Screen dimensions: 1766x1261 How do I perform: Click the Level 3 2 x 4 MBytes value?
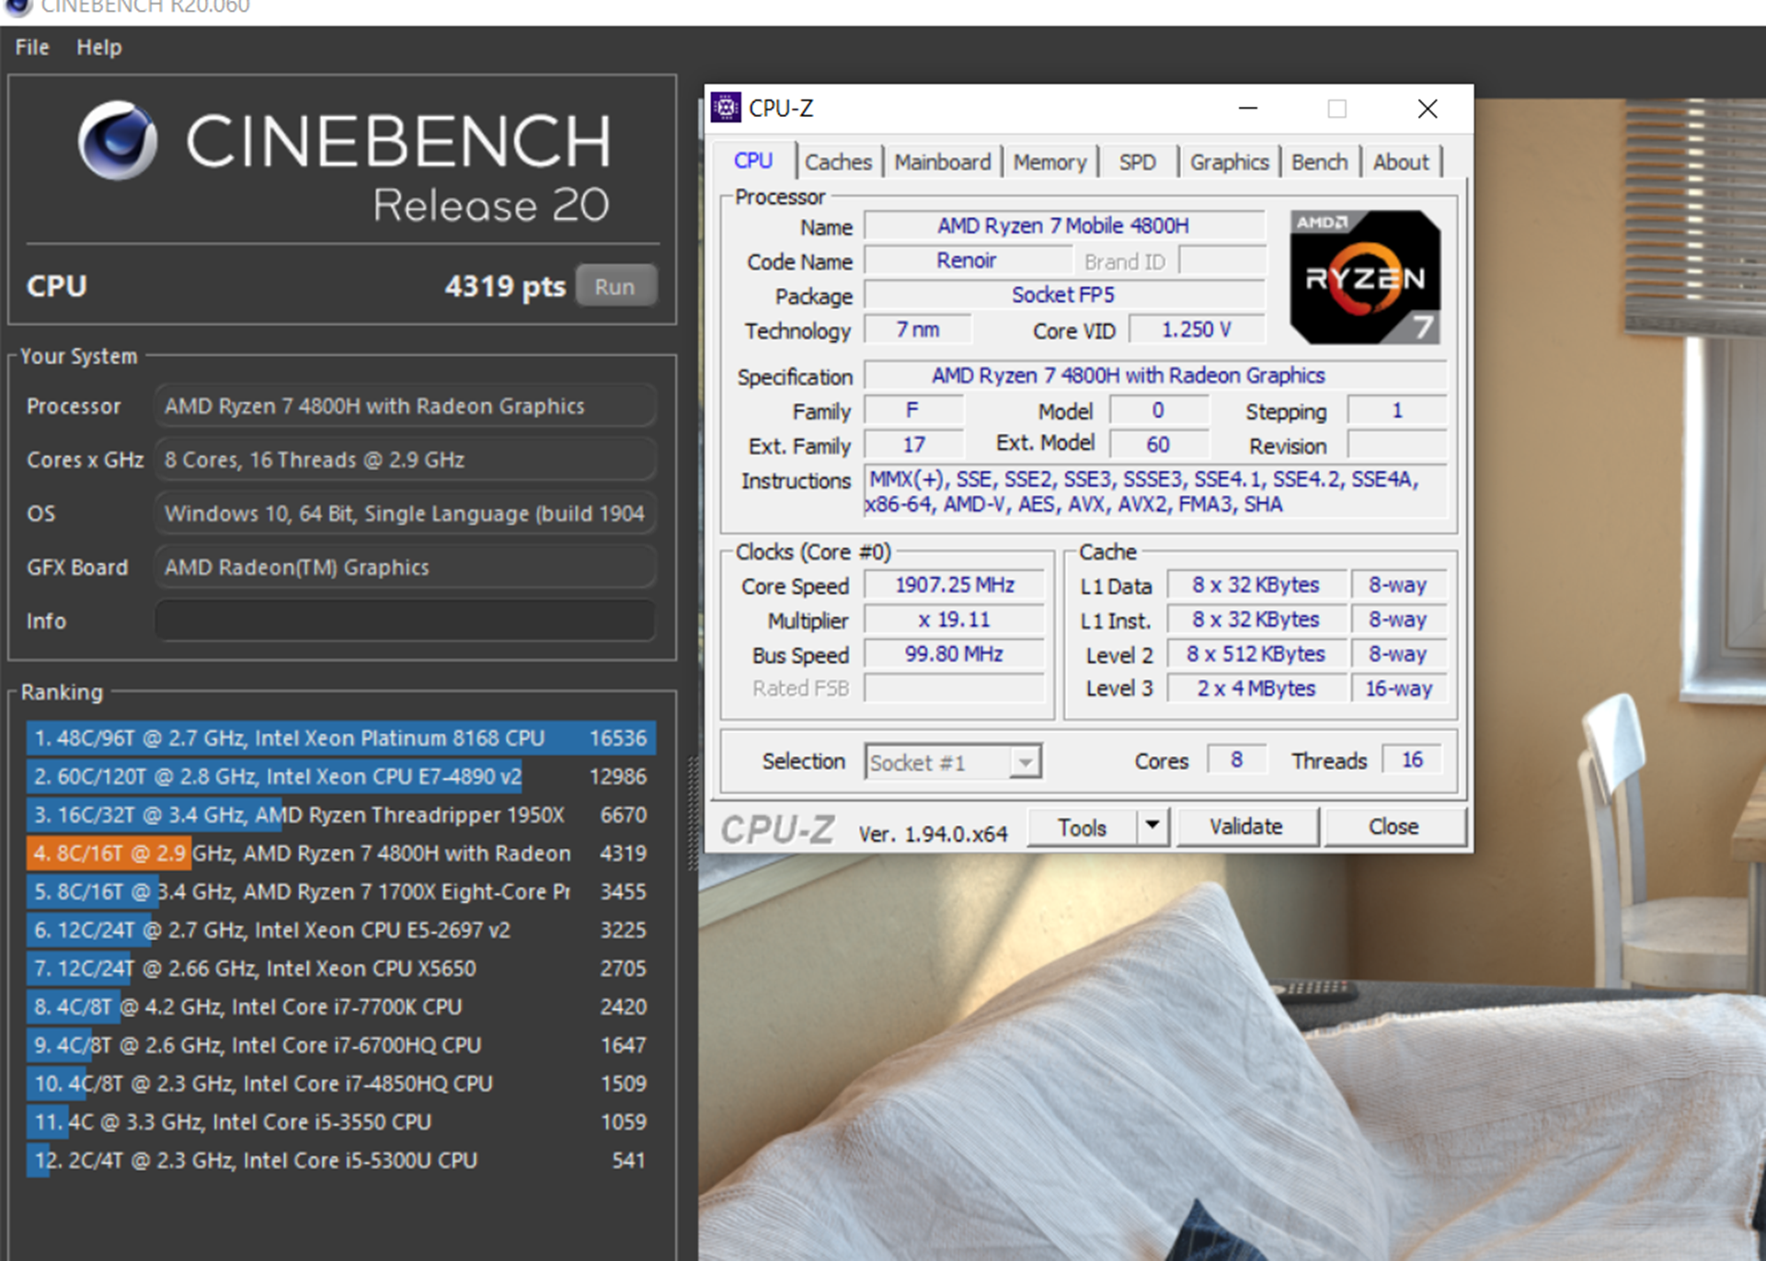1256,688
